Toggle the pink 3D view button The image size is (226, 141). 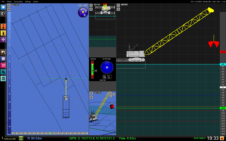click(3, 65)
